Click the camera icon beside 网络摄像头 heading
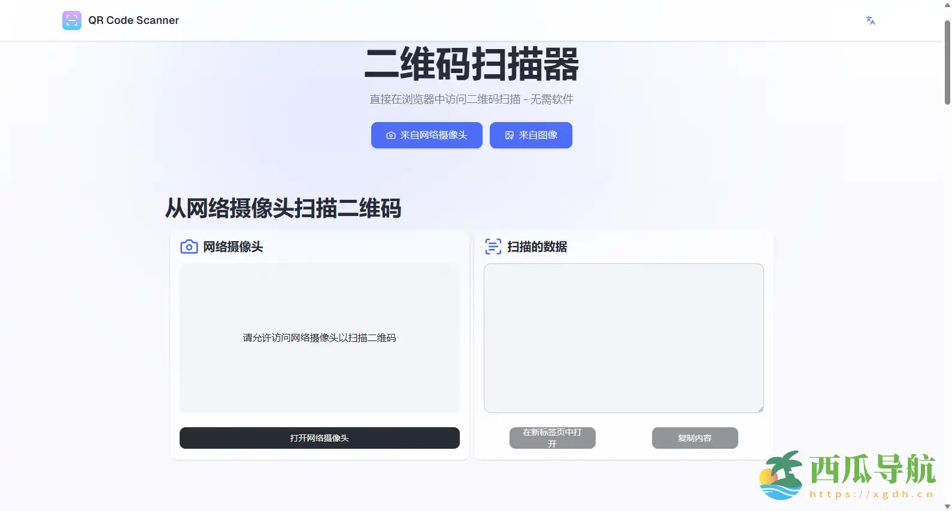Screen dimensions: 952x511 tap(189, 247)
